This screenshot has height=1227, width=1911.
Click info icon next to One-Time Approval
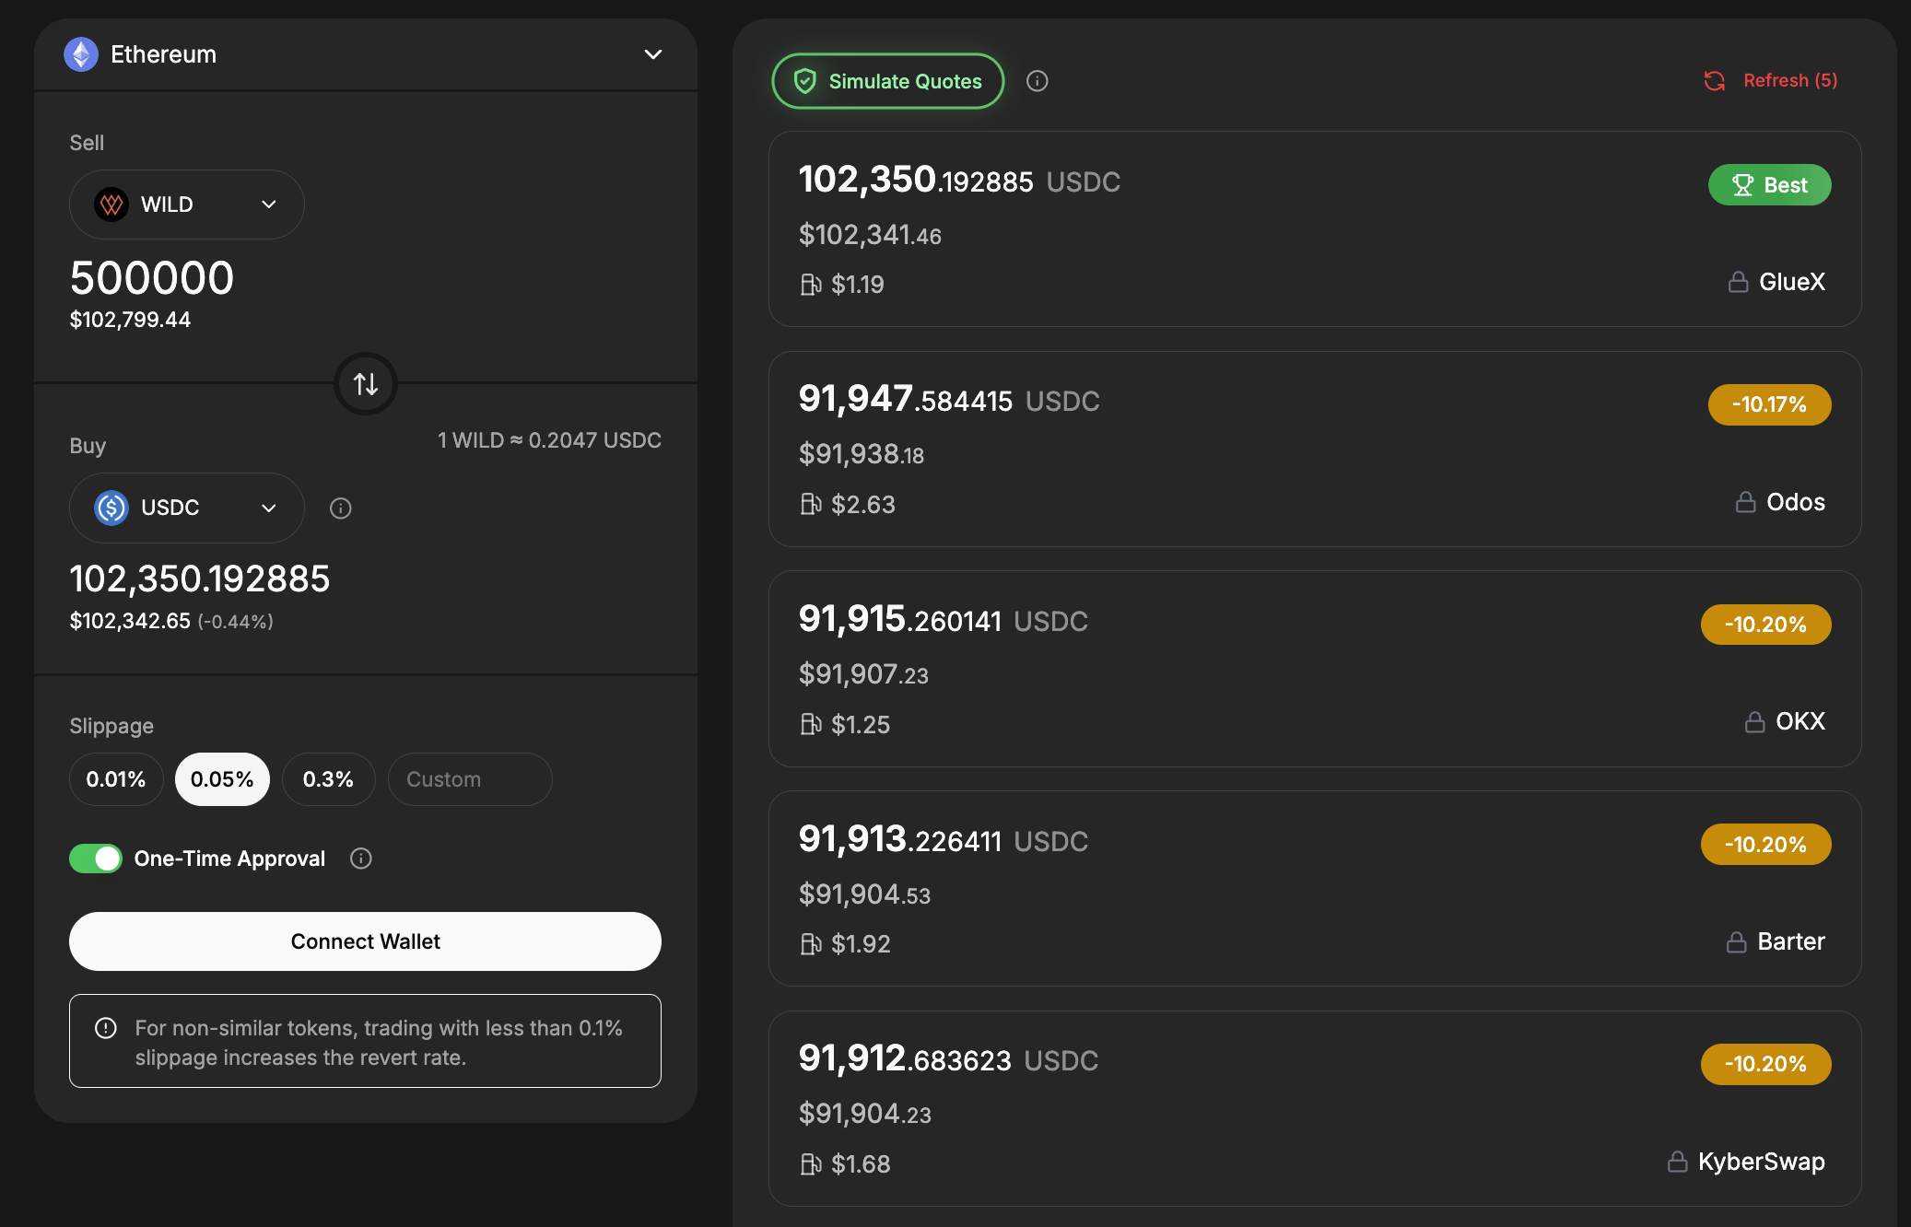click(x=361, y=859)
